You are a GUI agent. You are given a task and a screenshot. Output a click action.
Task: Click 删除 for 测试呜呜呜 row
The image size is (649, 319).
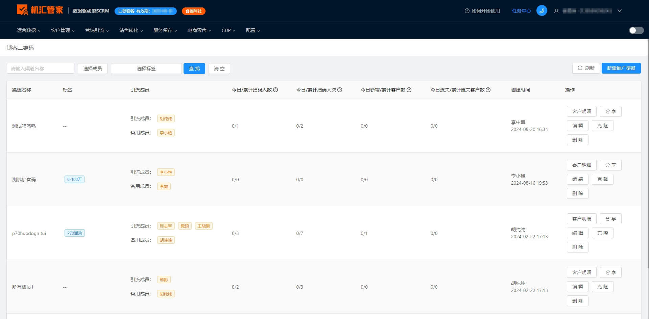coord(578,140)
